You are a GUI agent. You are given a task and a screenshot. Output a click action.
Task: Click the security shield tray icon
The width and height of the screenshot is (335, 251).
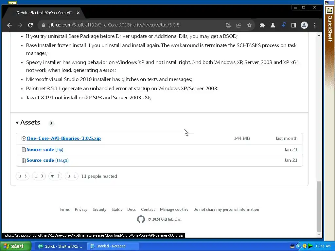click(x=305, y=246)
